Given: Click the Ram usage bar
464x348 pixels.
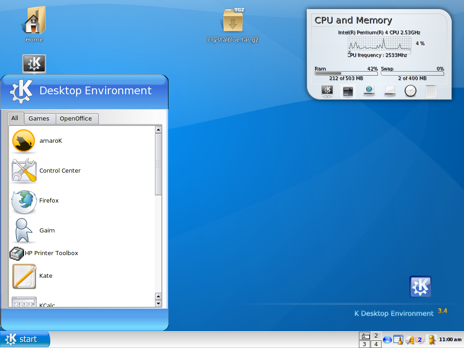Looking at the screenshot, I should pos(346,73).
